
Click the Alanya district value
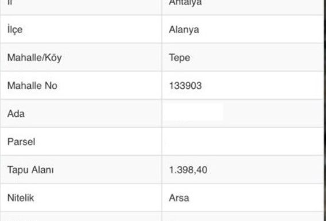tap(184, 30)
